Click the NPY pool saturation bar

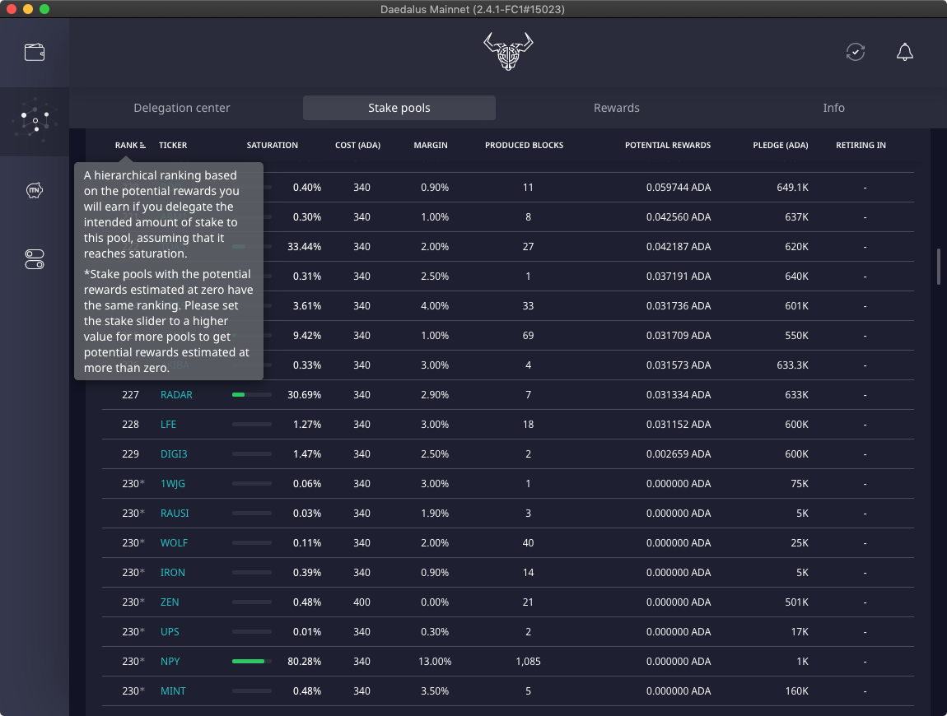point(252,661)
